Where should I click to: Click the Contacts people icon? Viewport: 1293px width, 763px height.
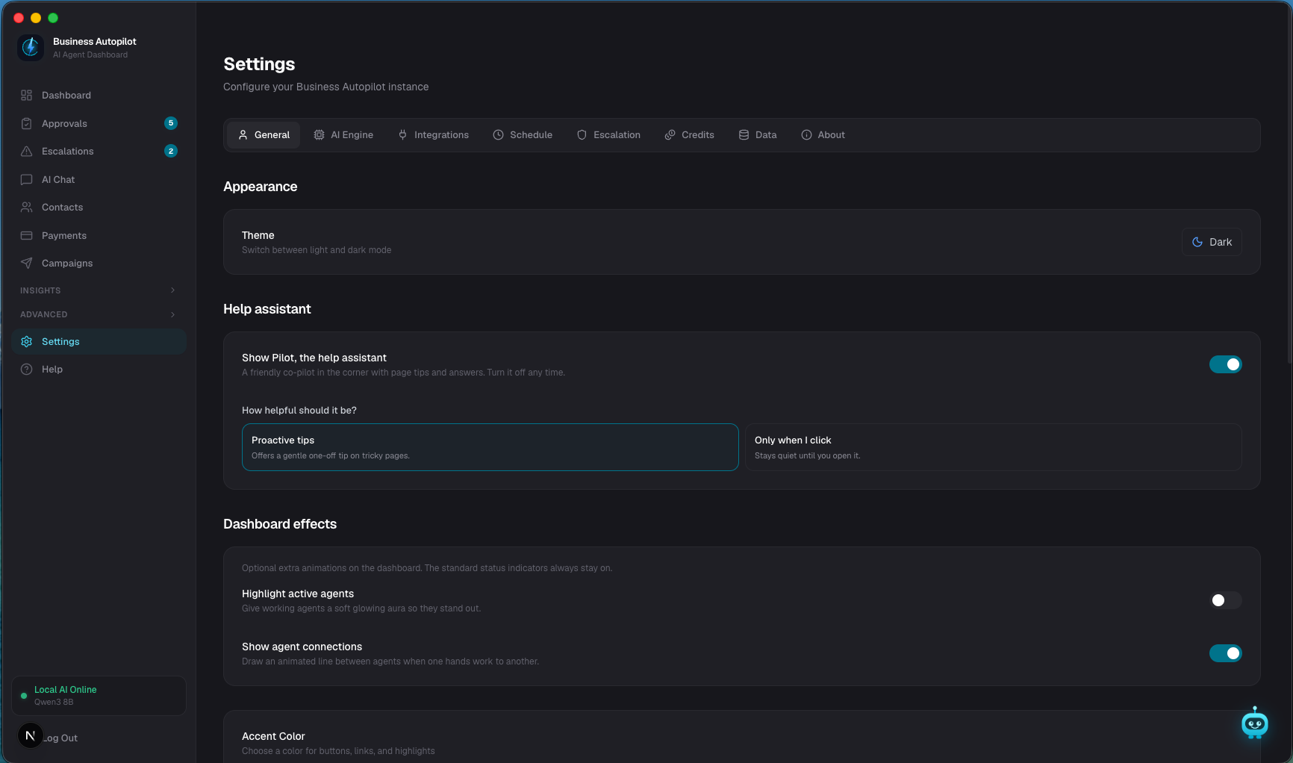coord(27,208)
